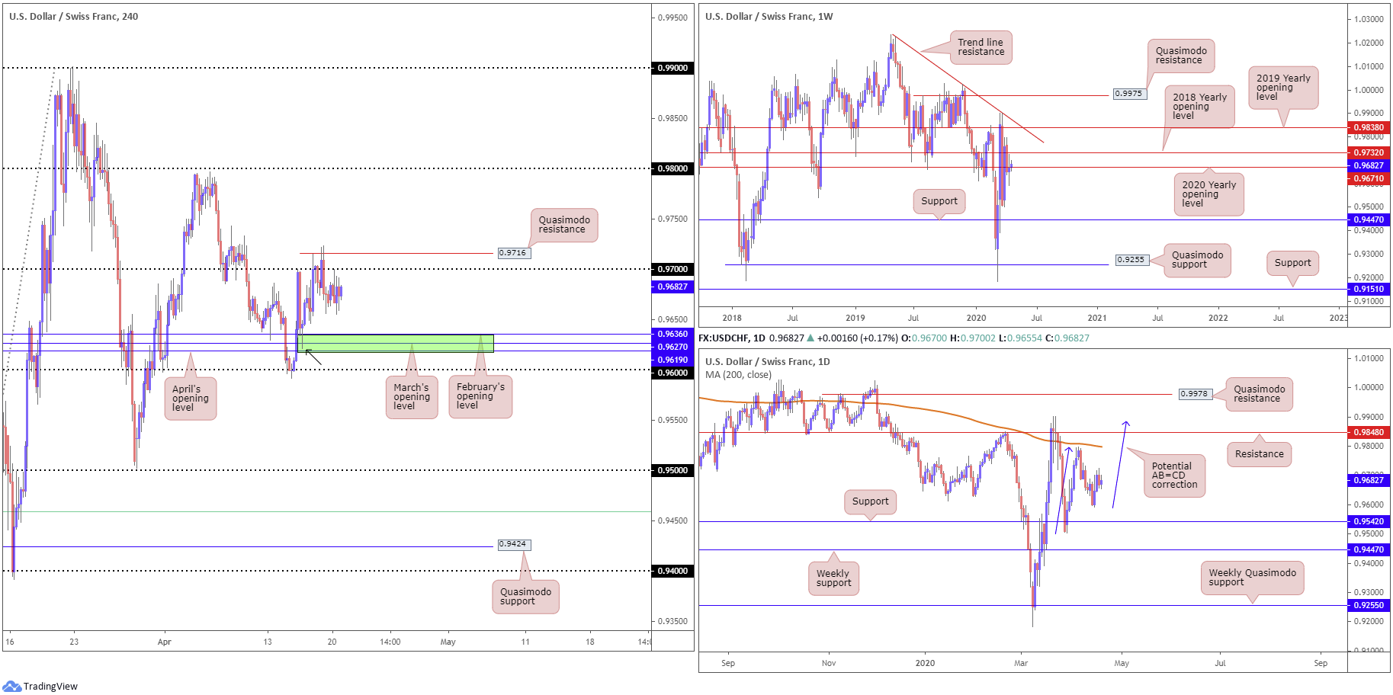Viewport: 1393px width, 695px height.
Task: Select the weekly Quasimodo resistance callout
Action: click(1180, 56)
